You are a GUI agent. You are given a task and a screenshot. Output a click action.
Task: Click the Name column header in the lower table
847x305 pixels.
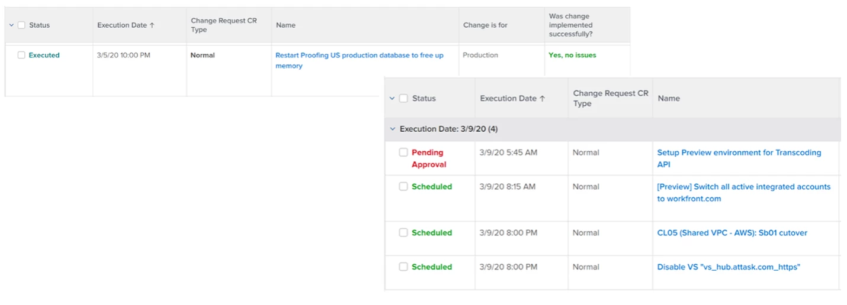click(669, 99)
